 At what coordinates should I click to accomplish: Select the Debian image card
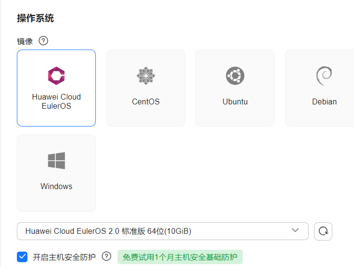pos(320,88)
